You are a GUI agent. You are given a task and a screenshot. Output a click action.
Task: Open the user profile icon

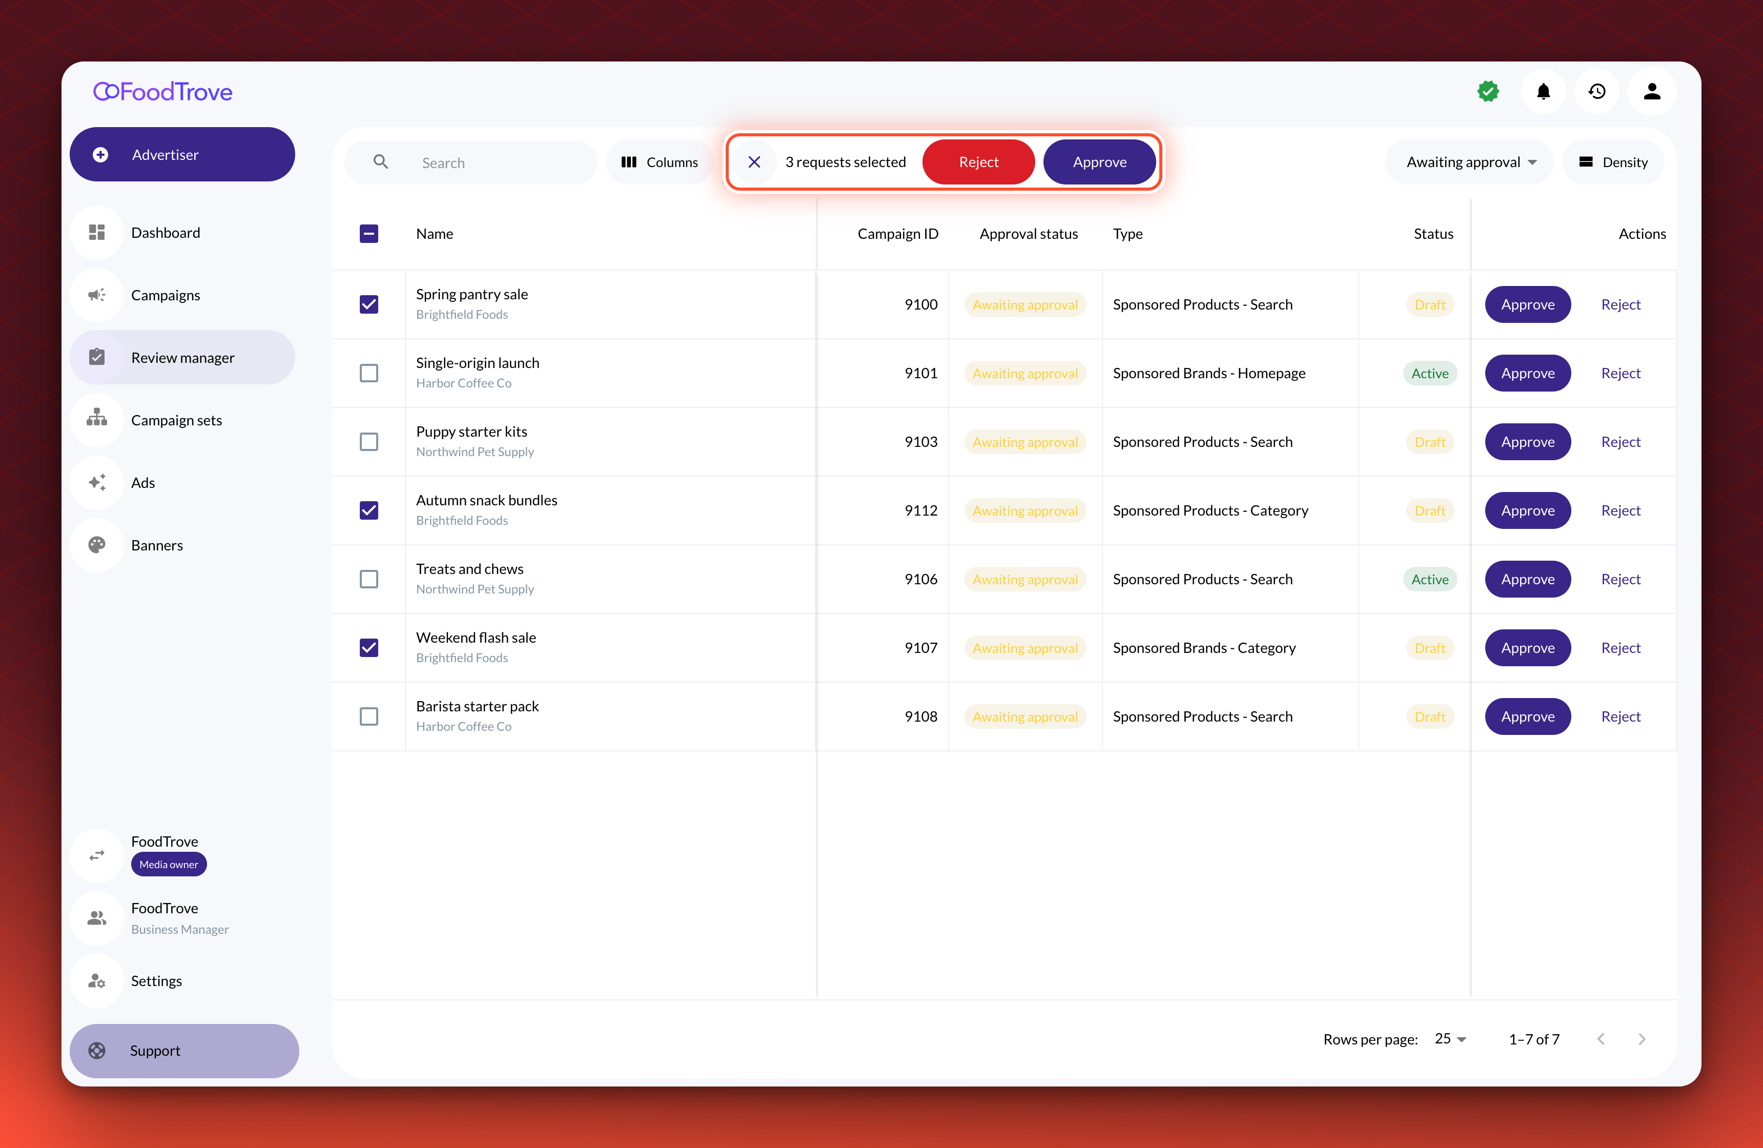point(1652,91)
